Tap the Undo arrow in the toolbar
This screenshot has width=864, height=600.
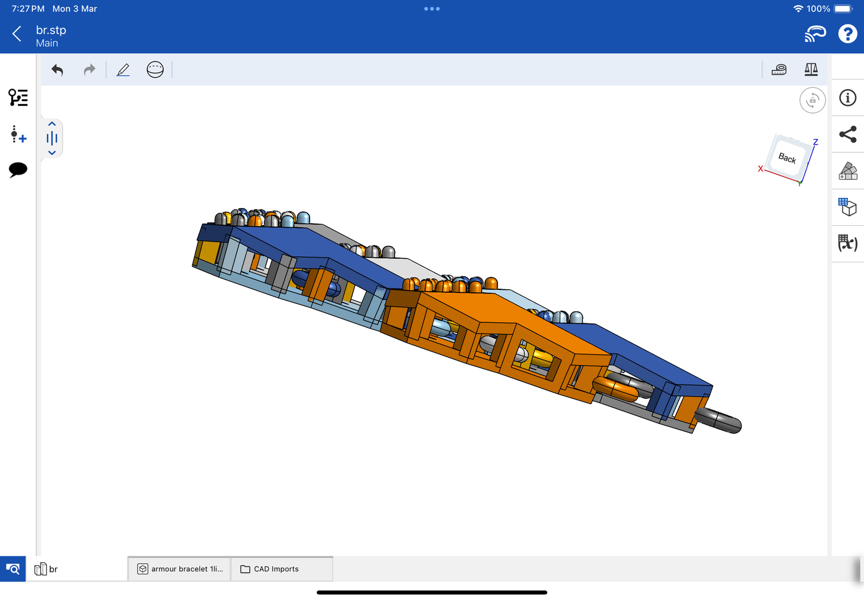pyautogui.click(x=57, y=70)
